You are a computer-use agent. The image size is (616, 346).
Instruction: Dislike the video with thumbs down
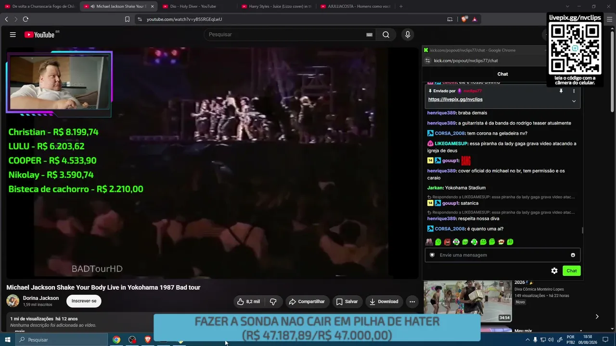[273, 302]
